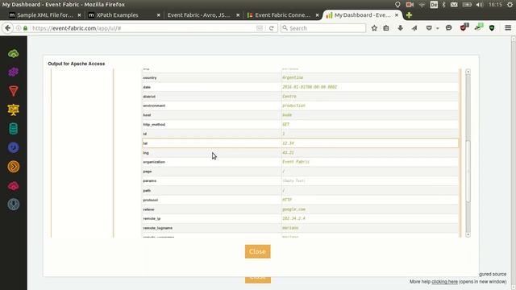Select the 'environment' row
Viewport: 516px width, 290px height.
coord(300,106)
